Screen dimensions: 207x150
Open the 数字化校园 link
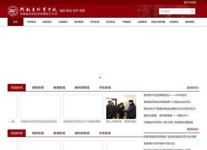point(190,2)
